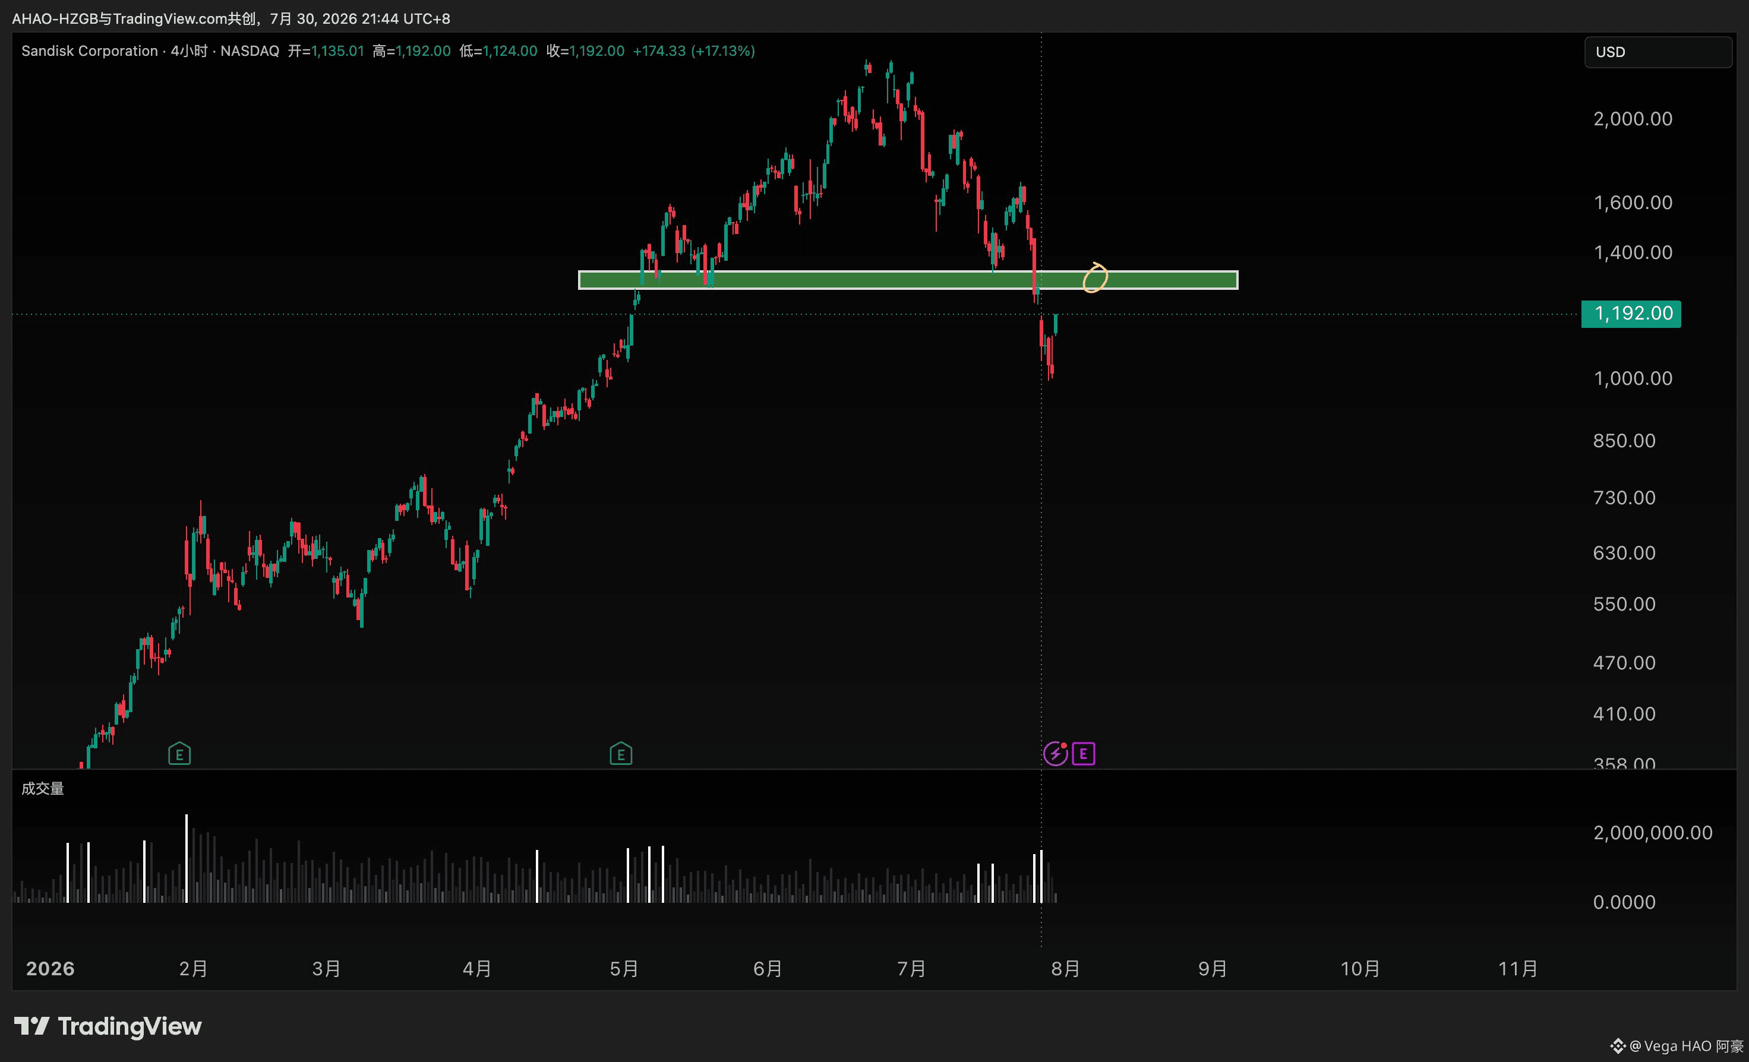Click the TradingView logo

coord(108,1026)
